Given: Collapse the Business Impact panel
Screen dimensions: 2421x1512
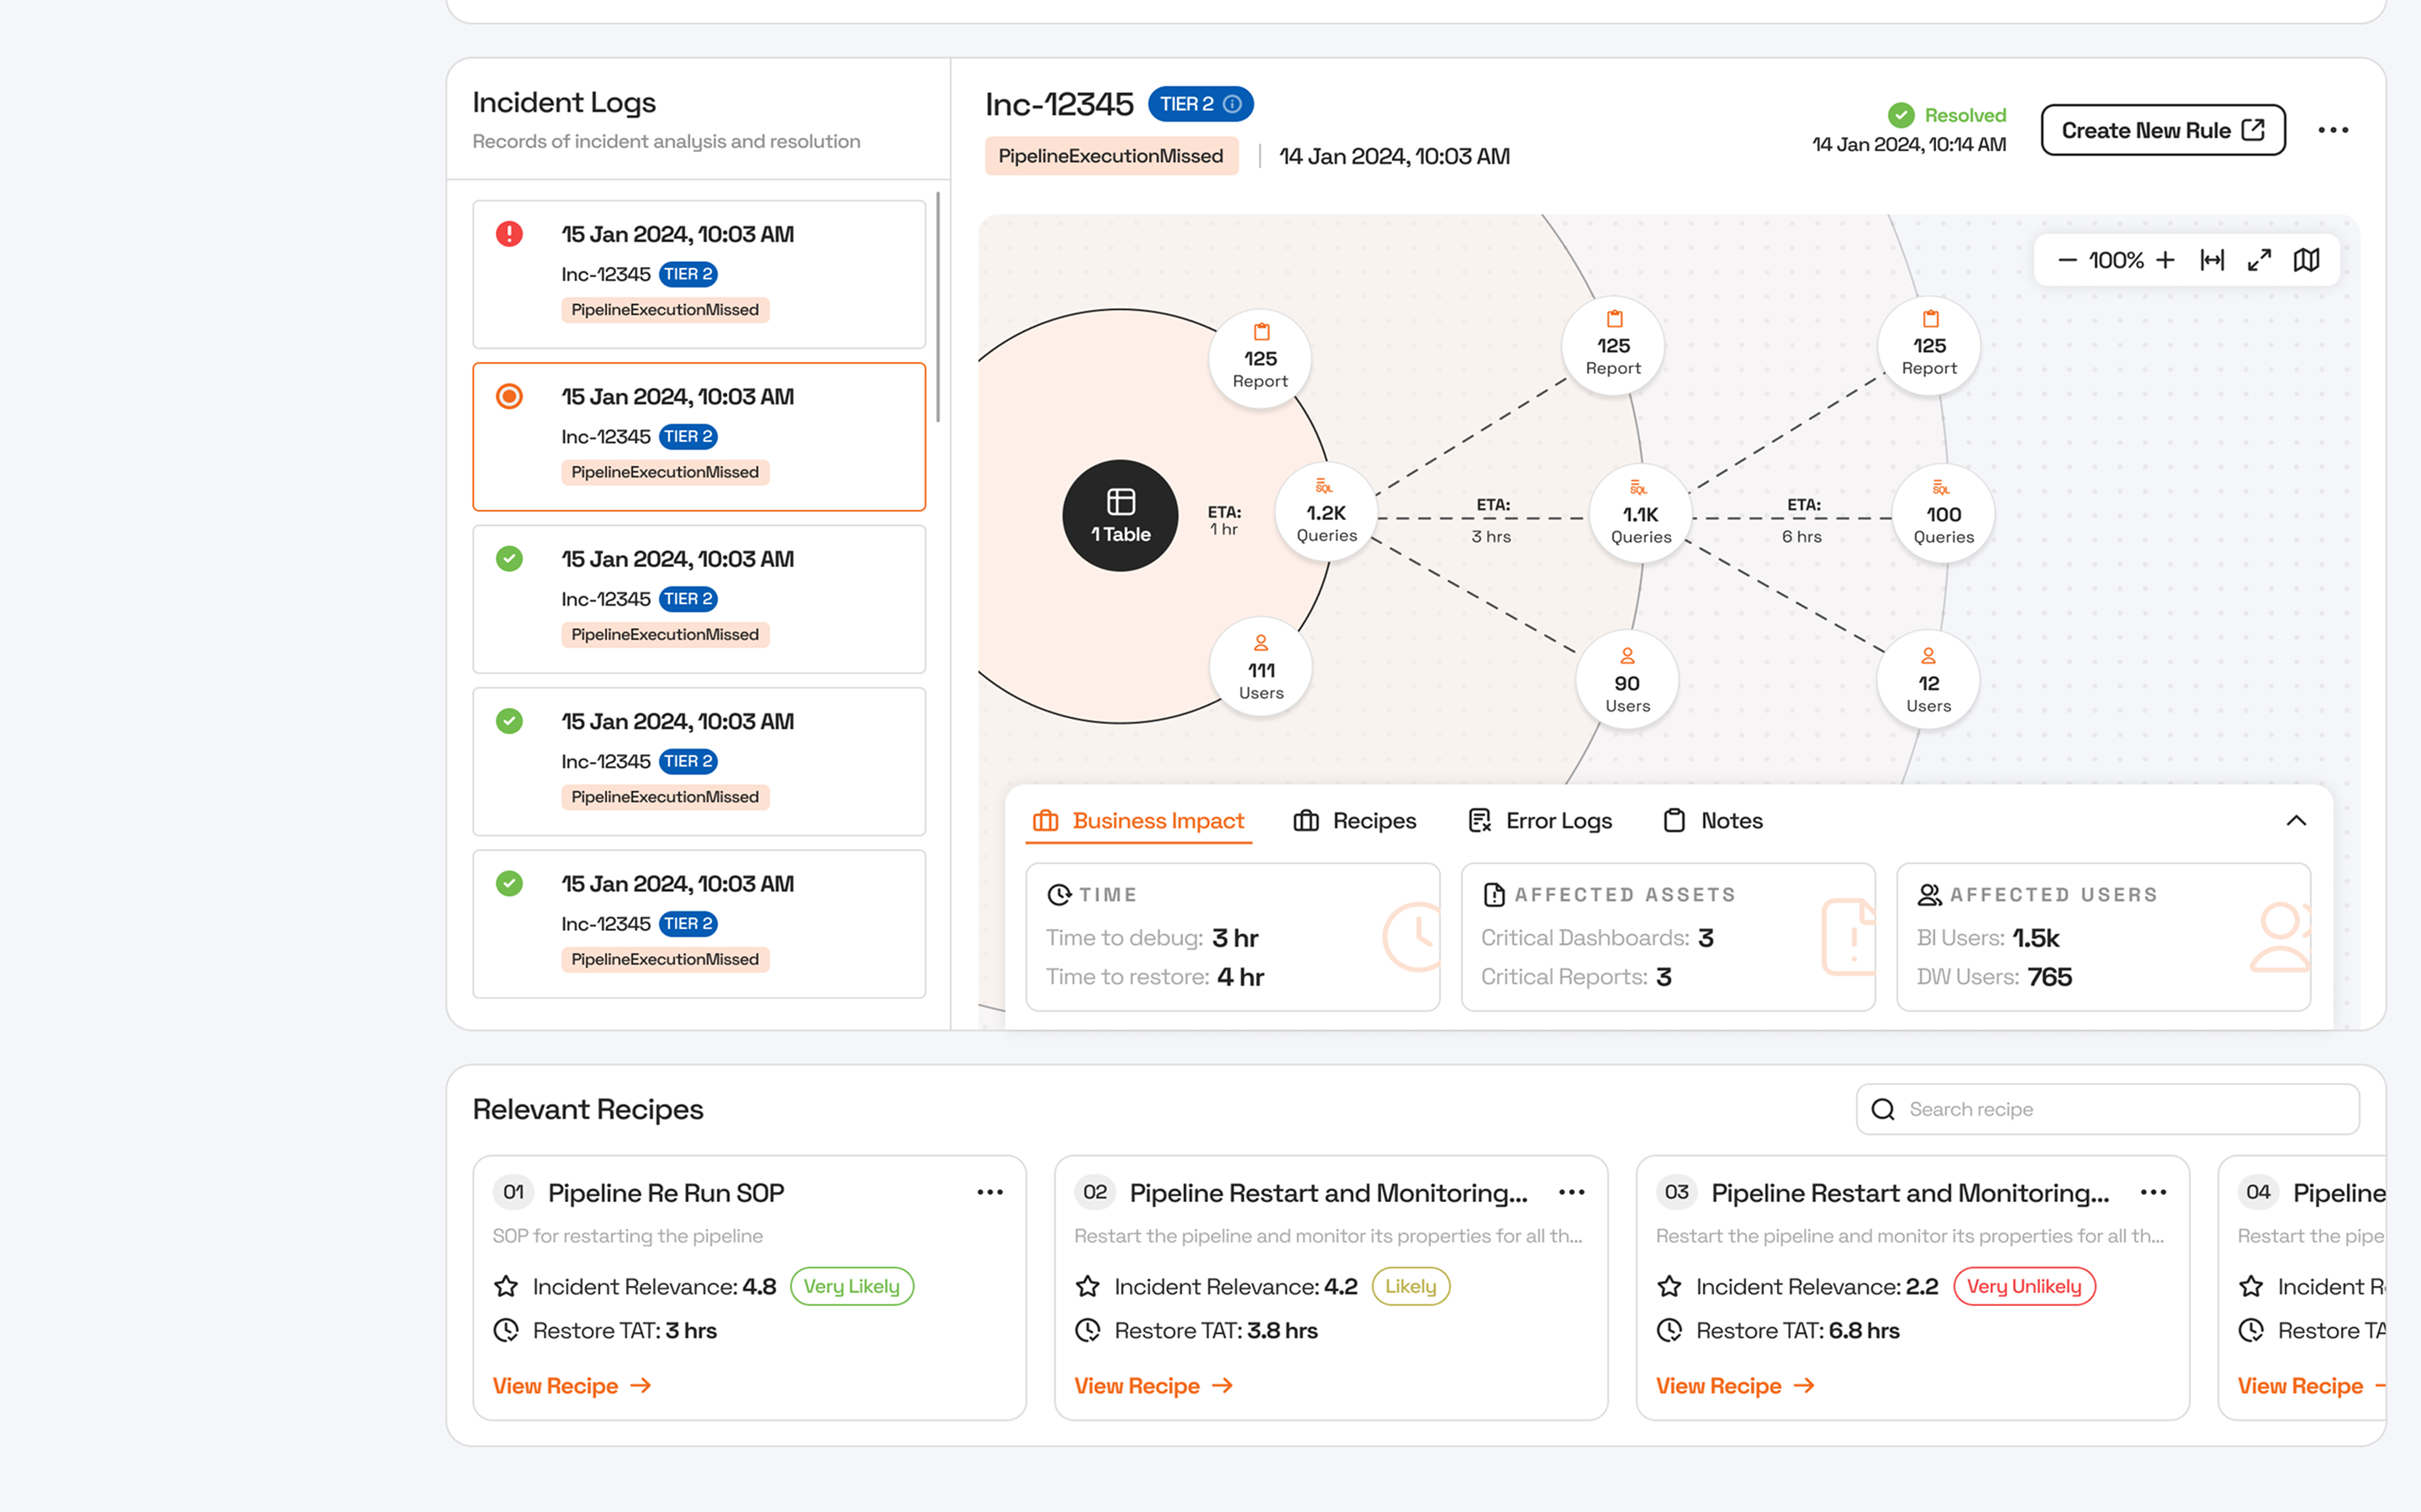Looking at the screenshot, I should (x=2296, y=821).
